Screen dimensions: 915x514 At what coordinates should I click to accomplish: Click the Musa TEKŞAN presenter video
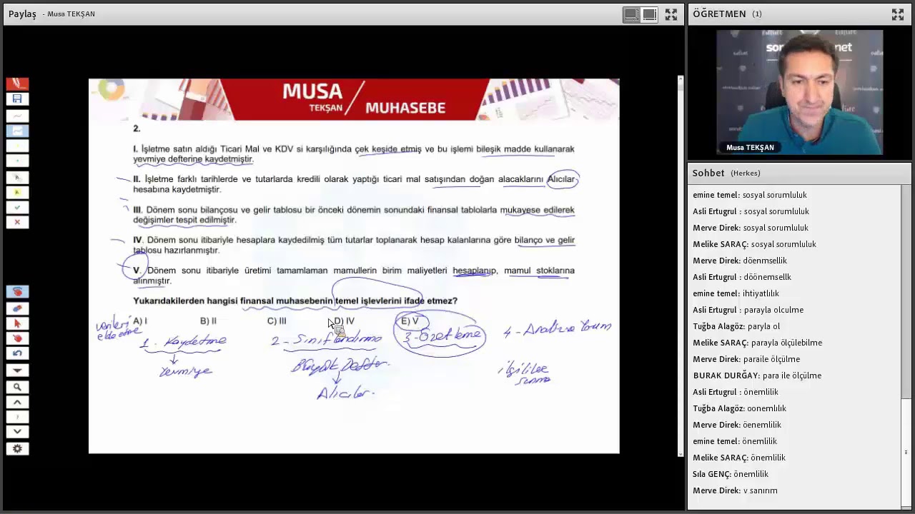click(799, 92)
